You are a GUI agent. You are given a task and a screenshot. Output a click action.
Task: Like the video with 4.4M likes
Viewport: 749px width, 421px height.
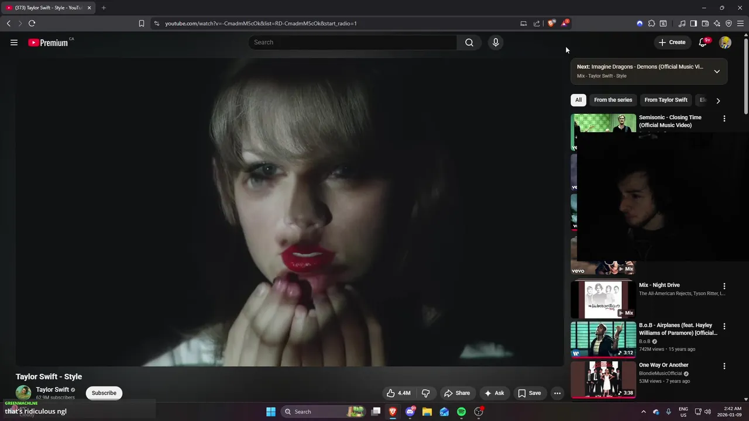tap(398, 393)
